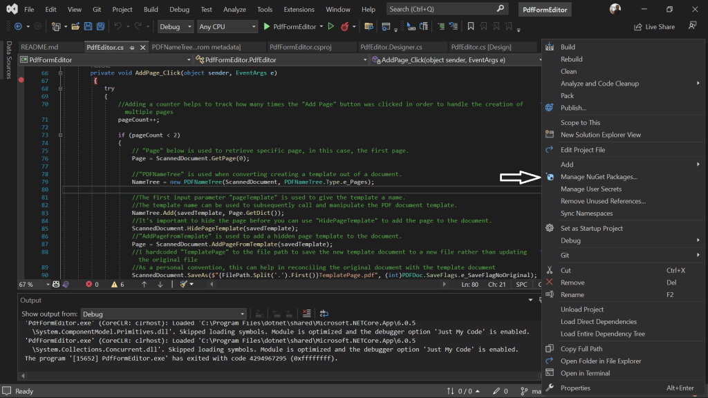This screenshot has width=708, height=398.
Task: Start PdfFormEditor with the green play button
Action: pos(266,27)
